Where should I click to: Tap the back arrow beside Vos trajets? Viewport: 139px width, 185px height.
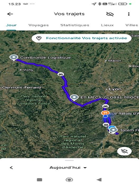click(10, 14)
